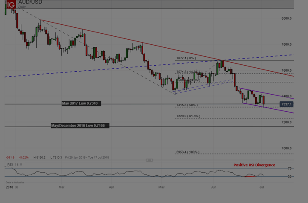Select the May 2017 Low 0.7340 label
This screenshot has height=203, width=308.
81,104
